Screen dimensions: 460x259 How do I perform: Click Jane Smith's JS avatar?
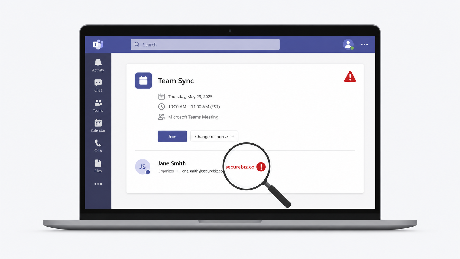pyautogui.click(x=143, y=167)
